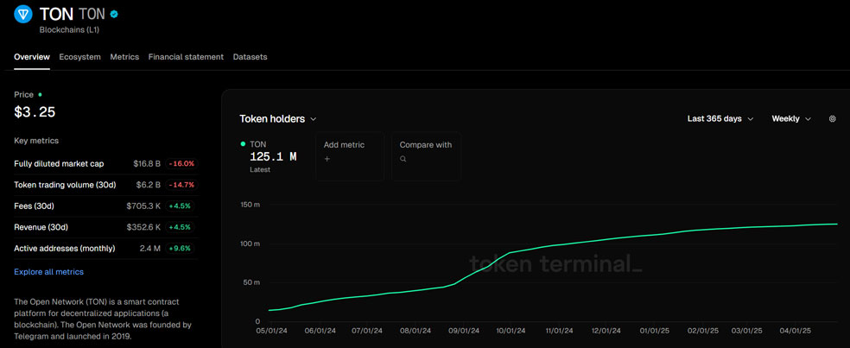Open the Financial statement tab
The height and width of the screenshot is (348, 850).
pos(186,57)
